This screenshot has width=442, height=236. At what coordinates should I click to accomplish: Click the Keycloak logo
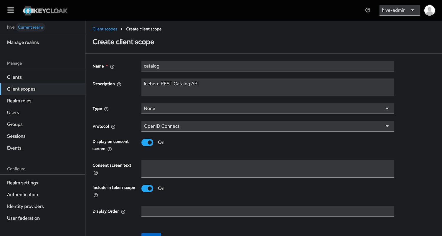click(45, 11)
